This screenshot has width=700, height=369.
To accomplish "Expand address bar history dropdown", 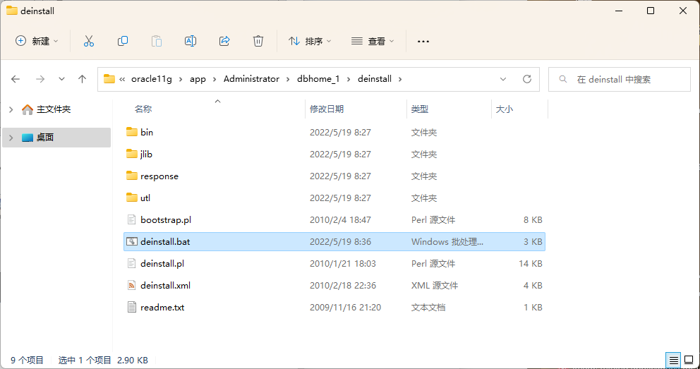I will (x=503, y=79).
